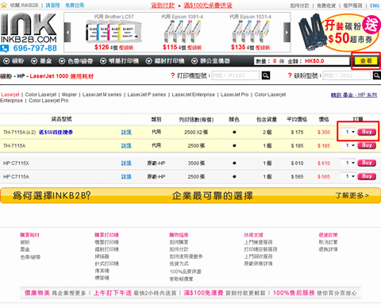The height and width of the screenshot is (308, 381).
Task: Open quantity dropdown for HP C7115X row
Action: point(348,163)
